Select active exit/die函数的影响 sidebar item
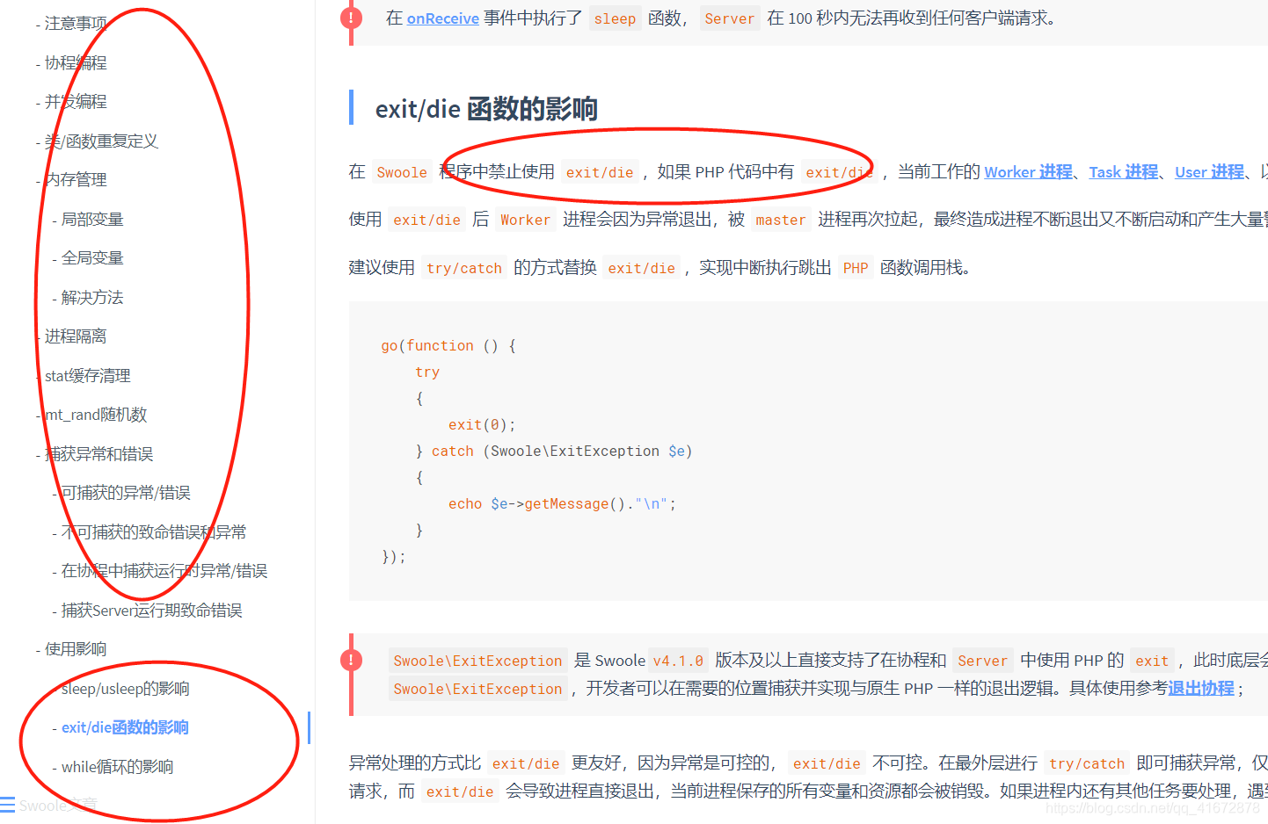 125,727
